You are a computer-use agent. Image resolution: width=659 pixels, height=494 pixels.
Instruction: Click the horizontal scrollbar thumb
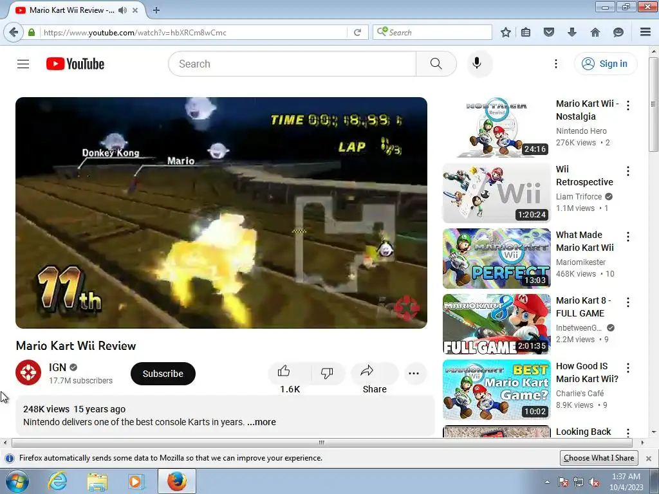pos(322,443)
